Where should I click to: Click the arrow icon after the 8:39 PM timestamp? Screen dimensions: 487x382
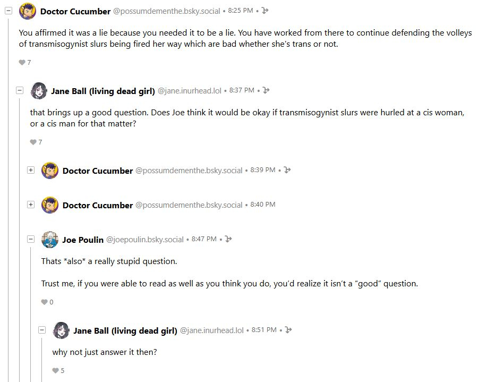pyautogui.click(x=287, y=170)
